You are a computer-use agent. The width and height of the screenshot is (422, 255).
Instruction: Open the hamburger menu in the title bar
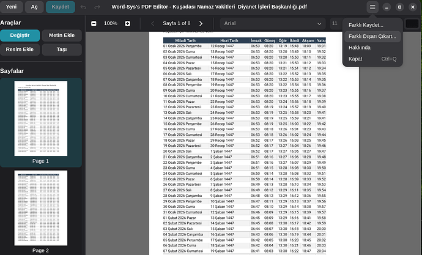point(372,7)
